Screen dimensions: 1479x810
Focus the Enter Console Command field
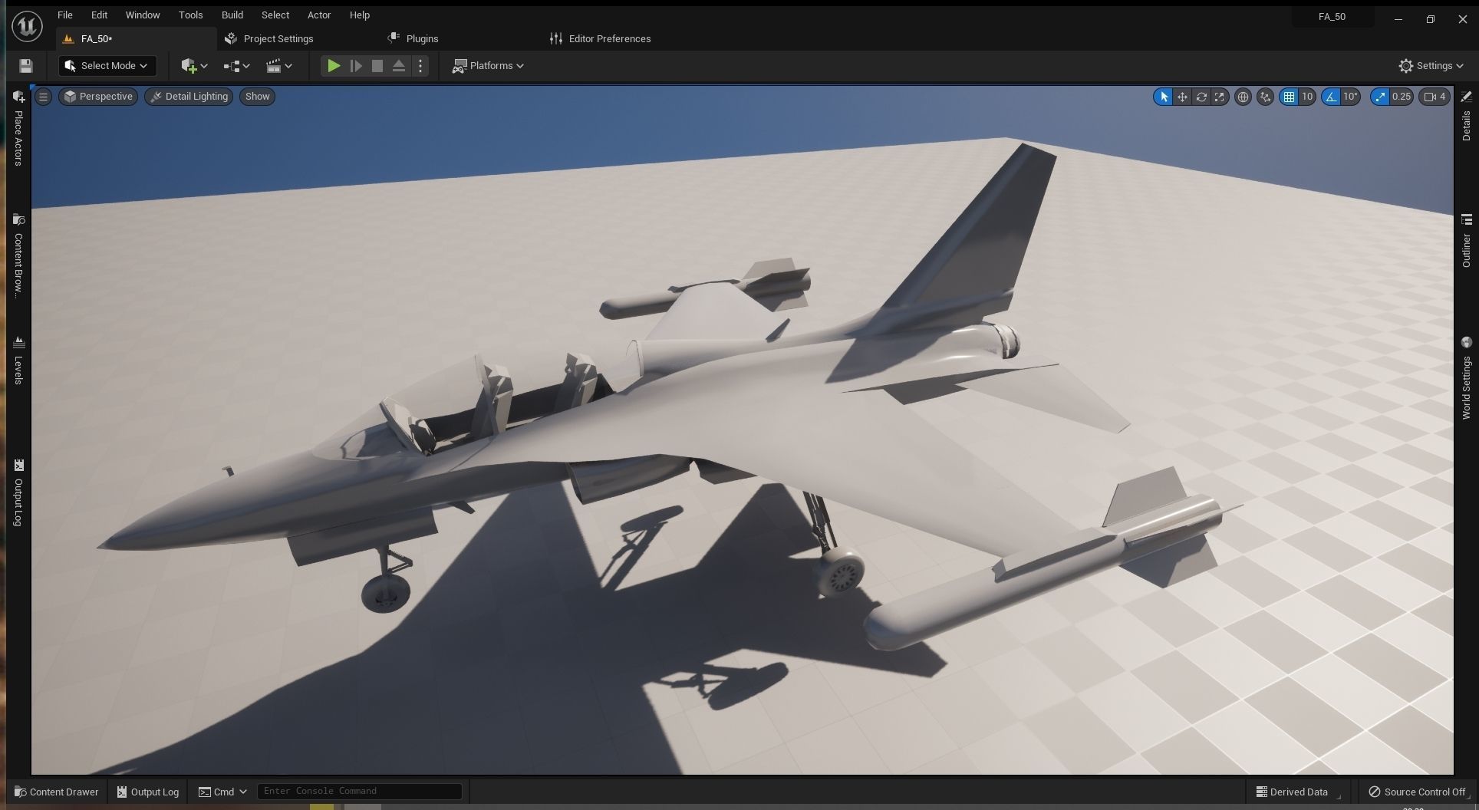[x=359, y=791]
